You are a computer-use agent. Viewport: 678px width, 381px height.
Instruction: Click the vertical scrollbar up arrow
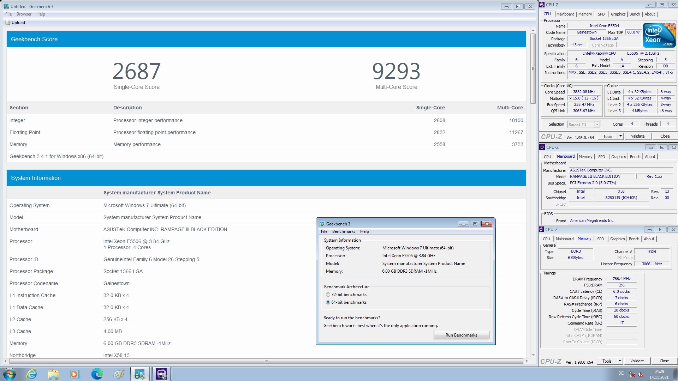coord(533,30)
